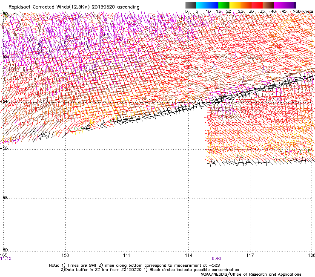Click the gray 0-5 knots legend swatch
Viewport: 315px width, 277px height.
coord(191,5)
